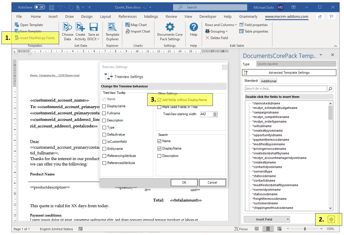Screen dimensions: 344x235
Task: Click macro recording status bar icon
Action: [x=80, y=229]
